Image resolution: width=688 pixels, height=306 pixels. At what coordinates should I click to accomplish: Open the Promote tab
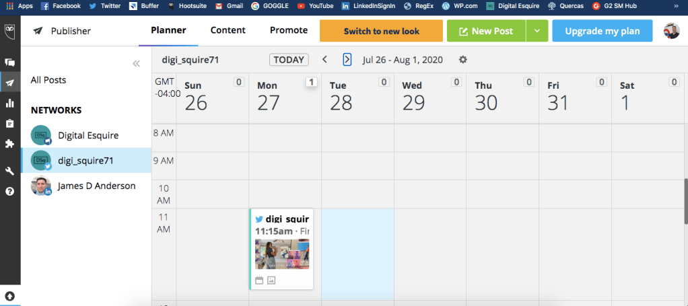pos(289,30)
